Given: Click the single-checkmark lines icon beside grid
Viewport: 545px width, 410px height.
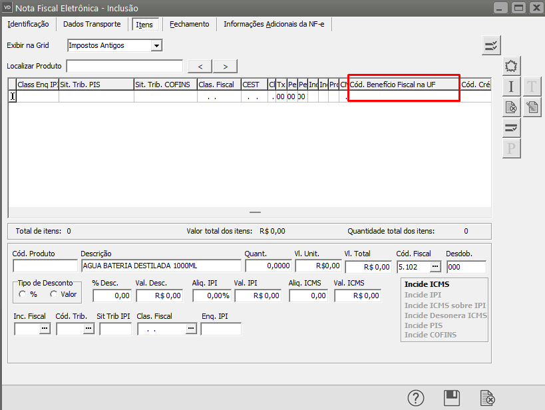Looking at the screenshot, I should pos(511,128).
